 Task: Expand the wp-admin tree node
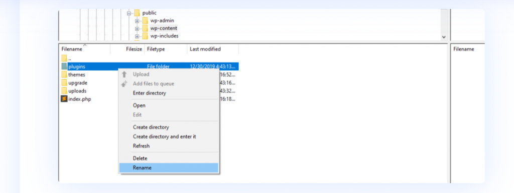pyautogui.click(x=137, y=21)
